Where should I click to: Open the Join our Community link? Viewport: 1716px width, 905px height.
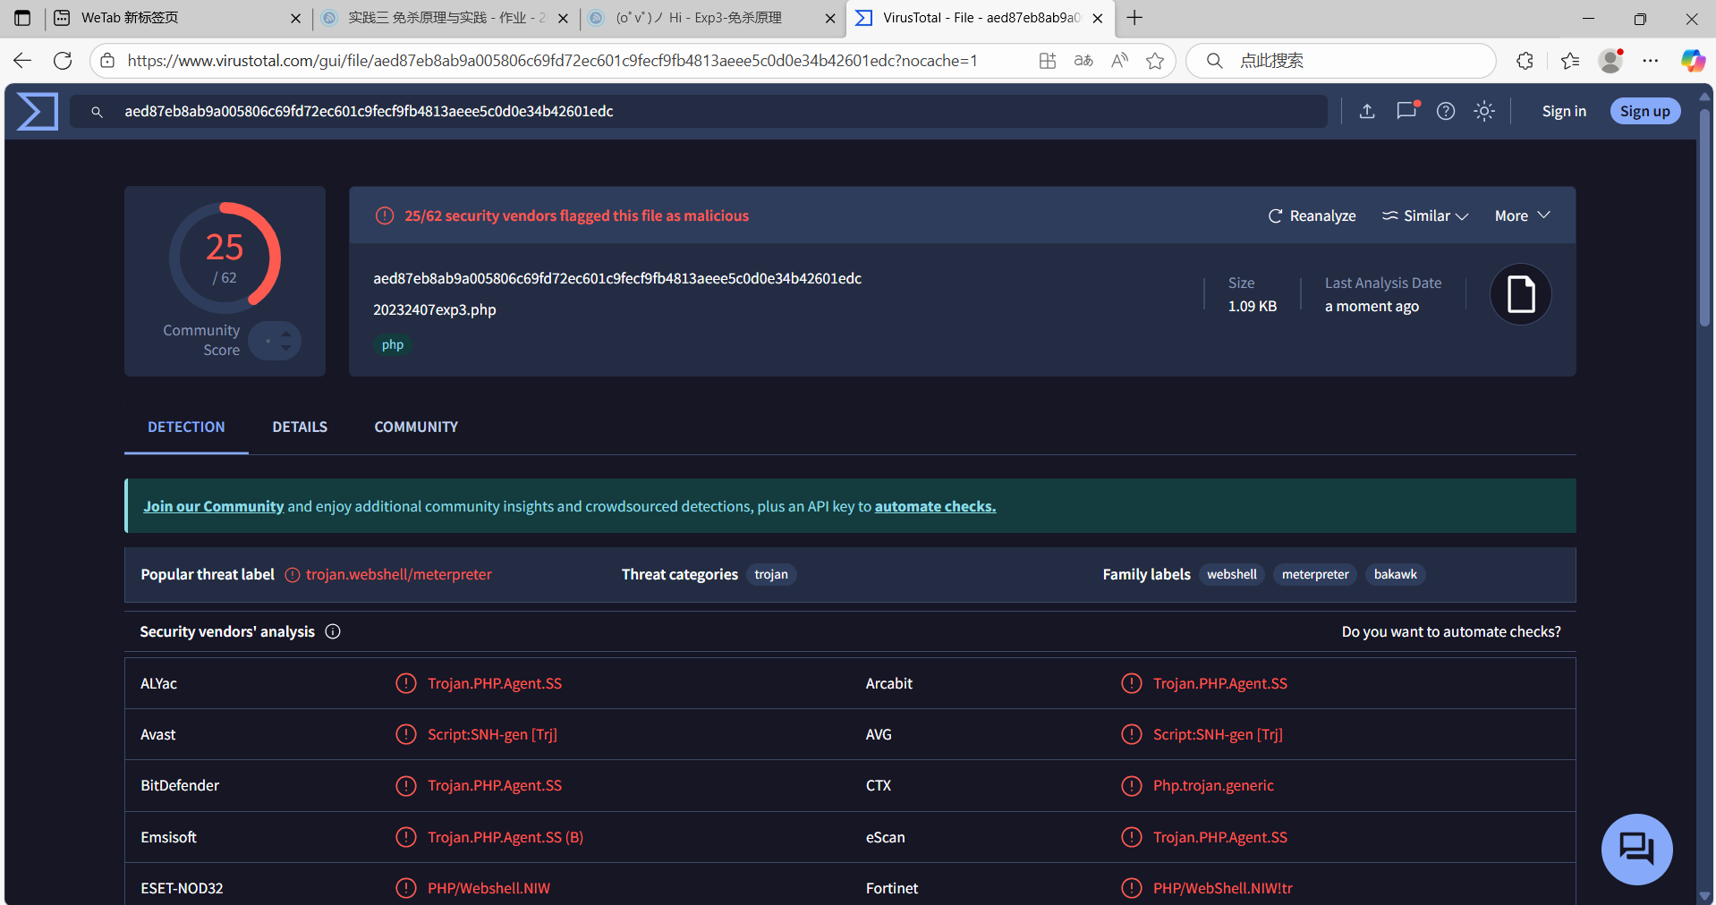pos(214,506)
